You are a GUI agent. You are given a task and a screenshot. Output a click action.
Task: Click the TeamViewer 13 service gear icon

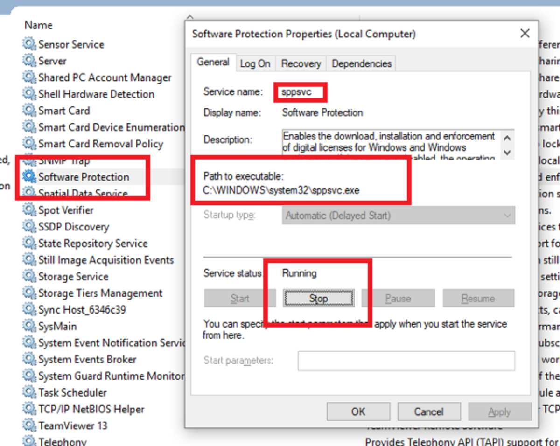point(29,425)
